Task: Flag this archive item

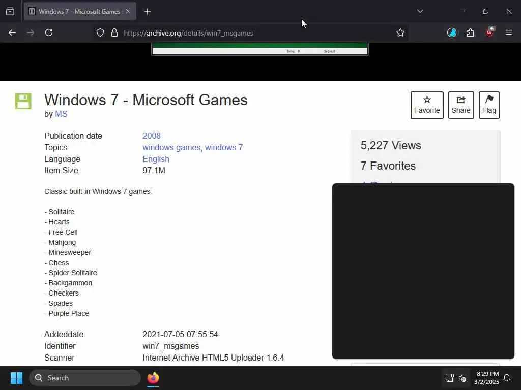Action: click(x=489, y=105)
